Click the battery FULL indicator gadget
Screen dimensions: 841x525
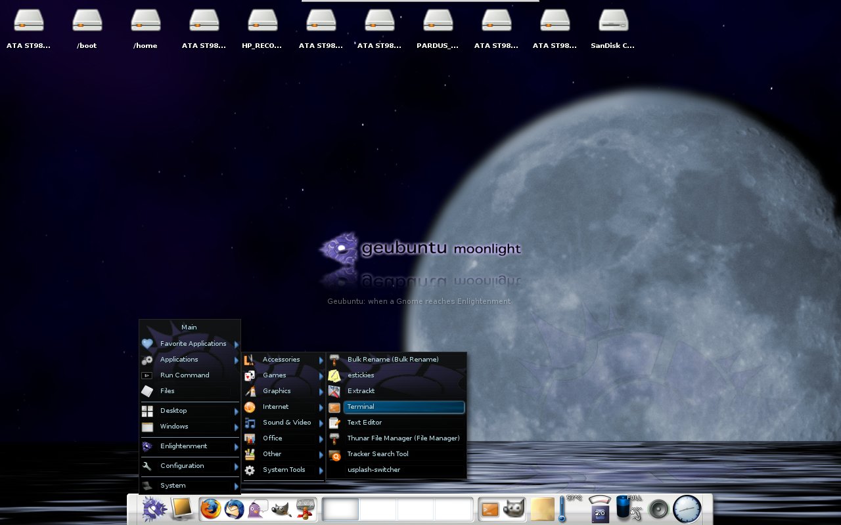point(628,509)
